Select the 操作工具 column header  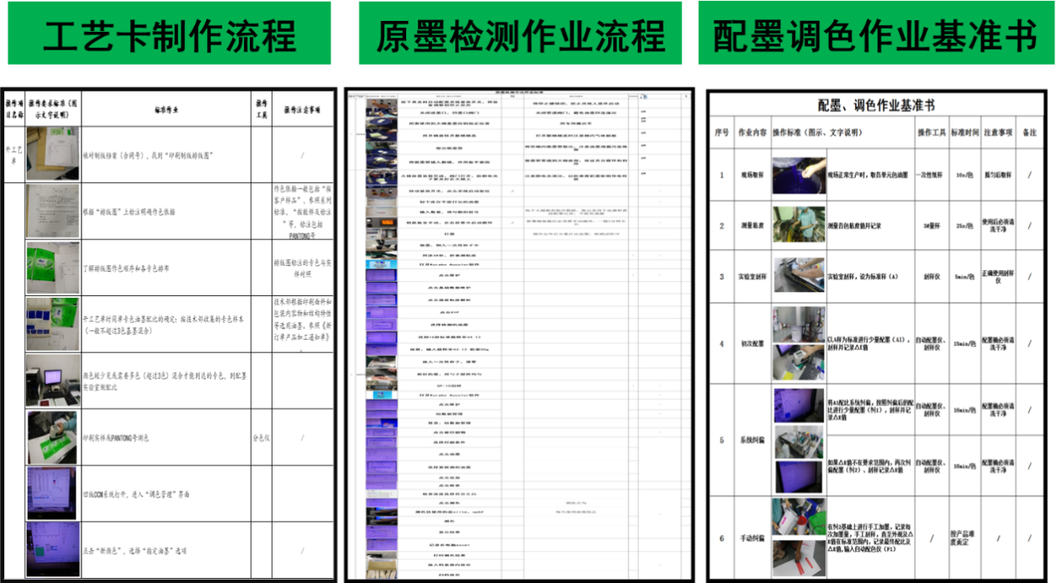[x=932, y=133]
